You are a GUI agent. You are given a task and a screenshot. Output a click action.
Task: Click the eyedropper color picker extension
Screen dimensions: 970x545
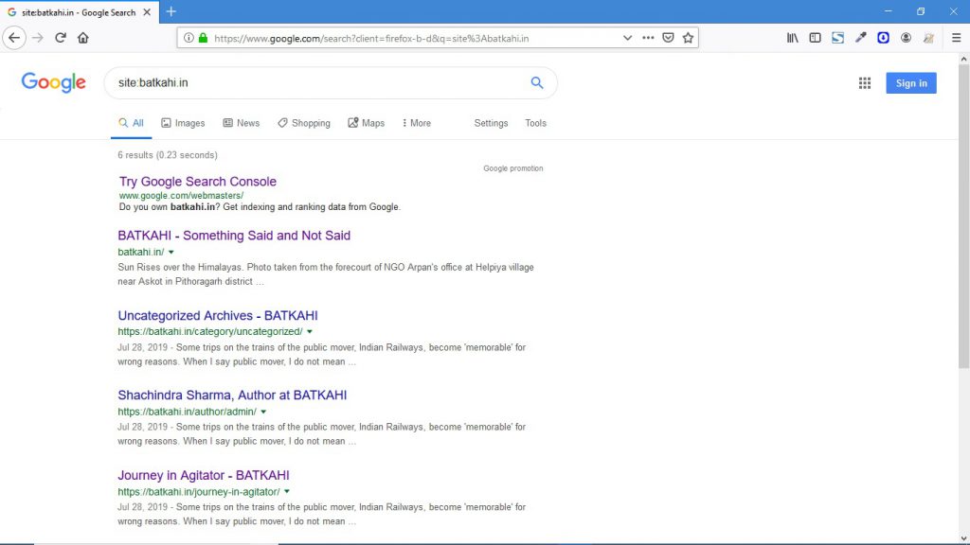pyautogui.click(x=860, y=38)
